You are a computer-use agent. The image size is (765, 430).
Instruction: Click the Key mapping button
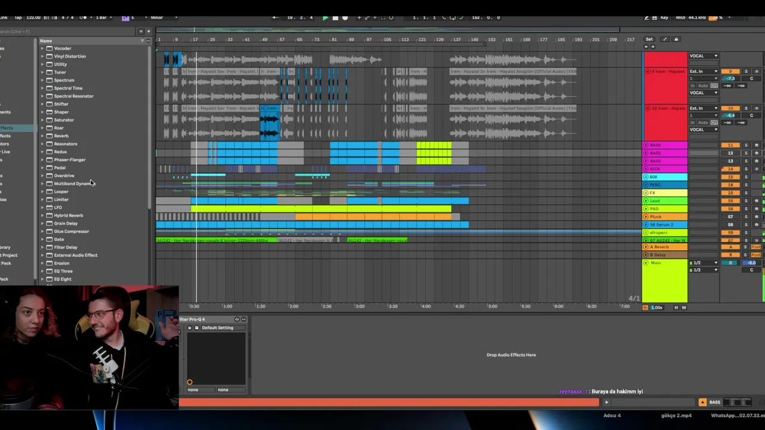coord(664,17)
